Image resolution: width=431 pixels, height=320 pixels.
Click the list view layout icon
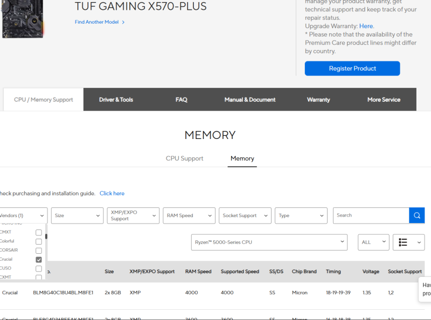[x=403, y=242]
